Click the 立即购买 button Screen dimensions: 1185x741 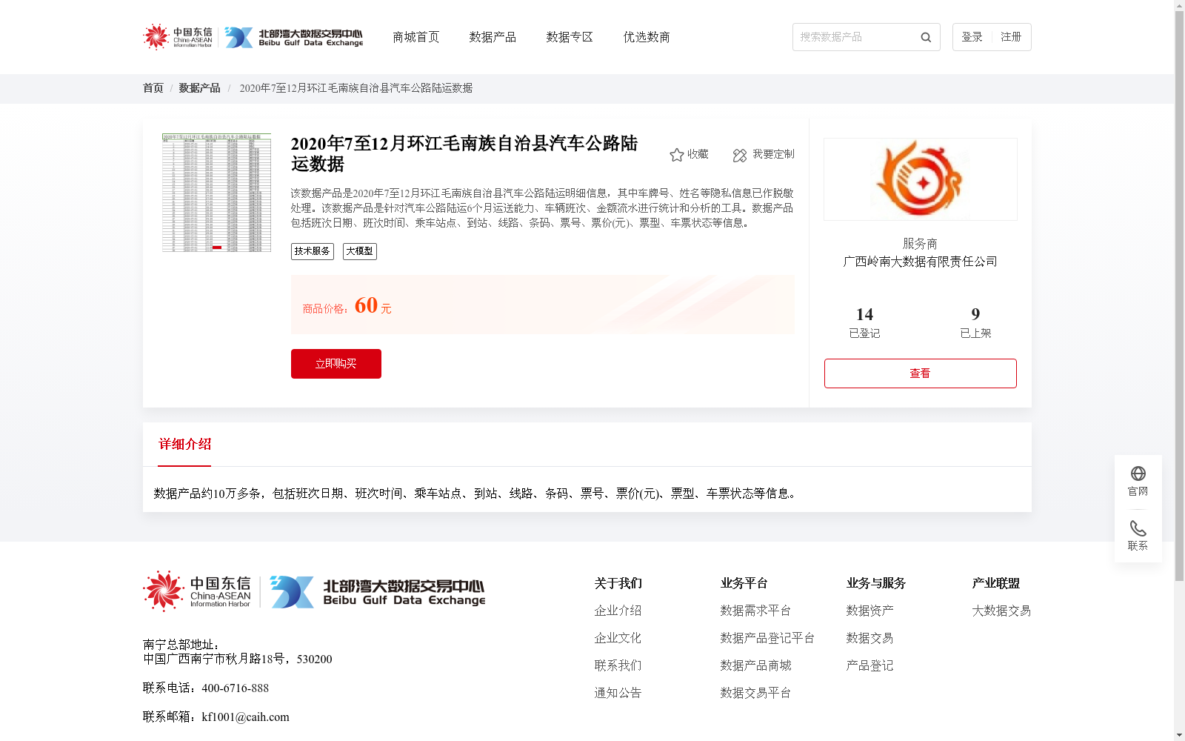click(336, 364)
